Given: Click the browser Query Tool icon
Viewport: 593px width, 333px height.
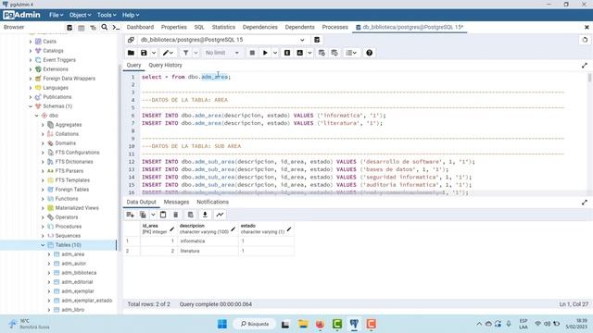Looking at the screenshot, I should pos(69,28).
